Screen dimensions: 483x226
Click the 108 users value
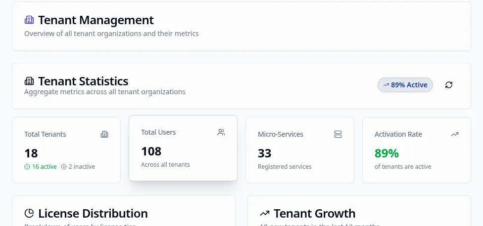151,151
